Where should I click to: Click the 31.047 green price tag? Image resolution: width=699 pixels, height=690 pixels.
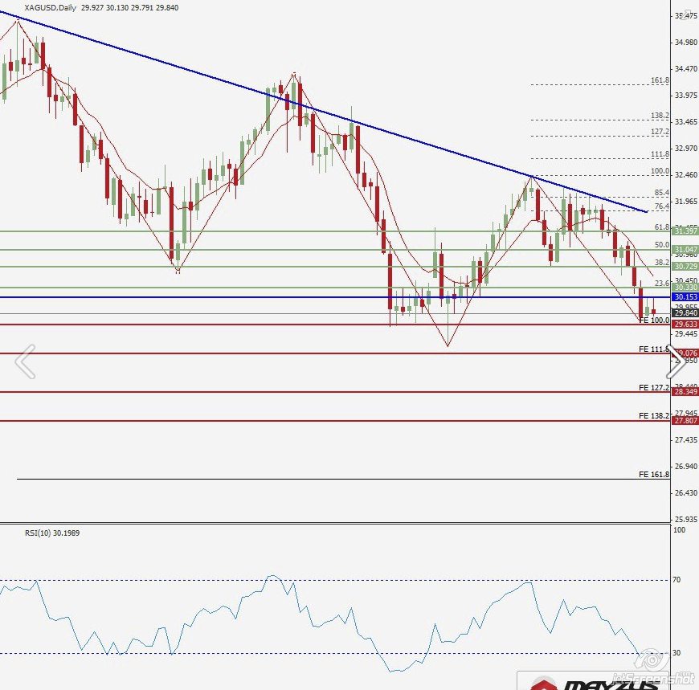685,249
